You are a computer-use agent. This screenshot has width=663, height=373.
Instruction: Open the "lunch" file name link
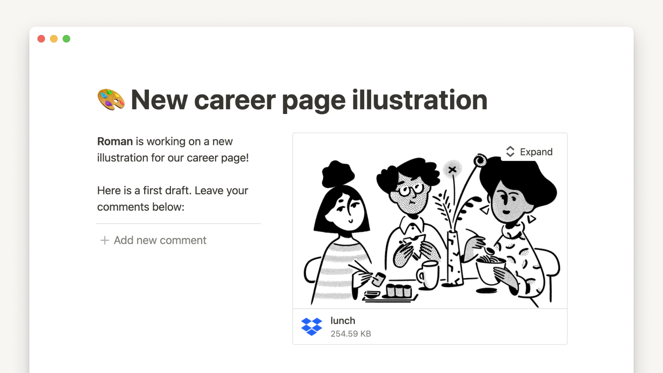coord(343,321)
